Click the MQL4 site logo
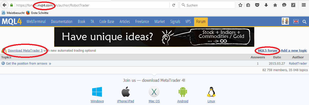Viewport: 309px width, 105px height. click(12, 21)
